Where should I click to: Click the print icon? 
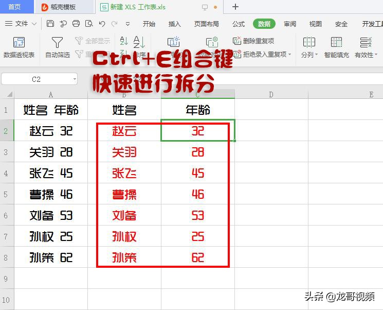(76, 24)
